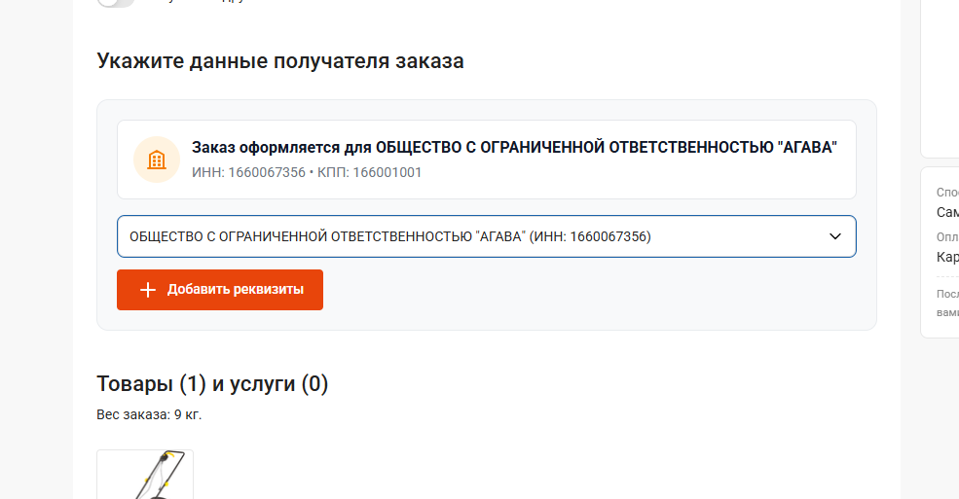Image resolution: width=959 pixels, height=499 pixels.
Task: Select the cut-off "Кар…" value in sidebar
Action: pyautogui.click(x=947, y=257)
